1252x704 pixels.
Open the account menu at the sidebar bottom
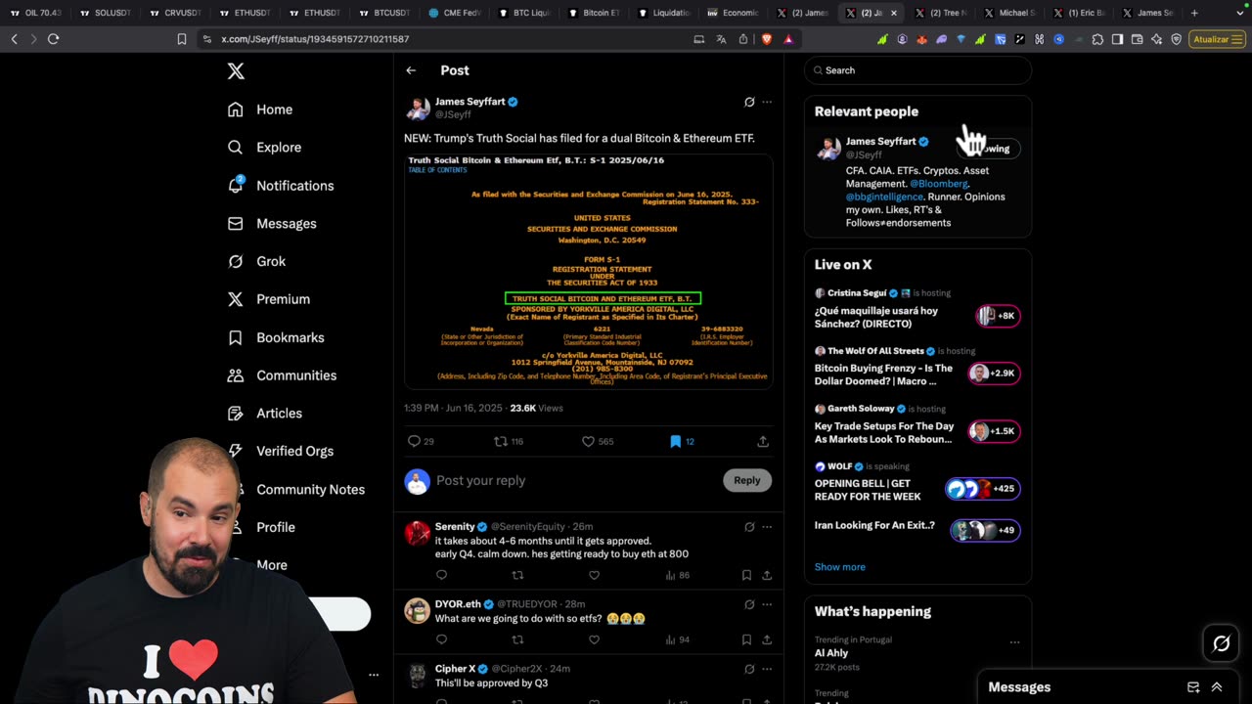374,675
